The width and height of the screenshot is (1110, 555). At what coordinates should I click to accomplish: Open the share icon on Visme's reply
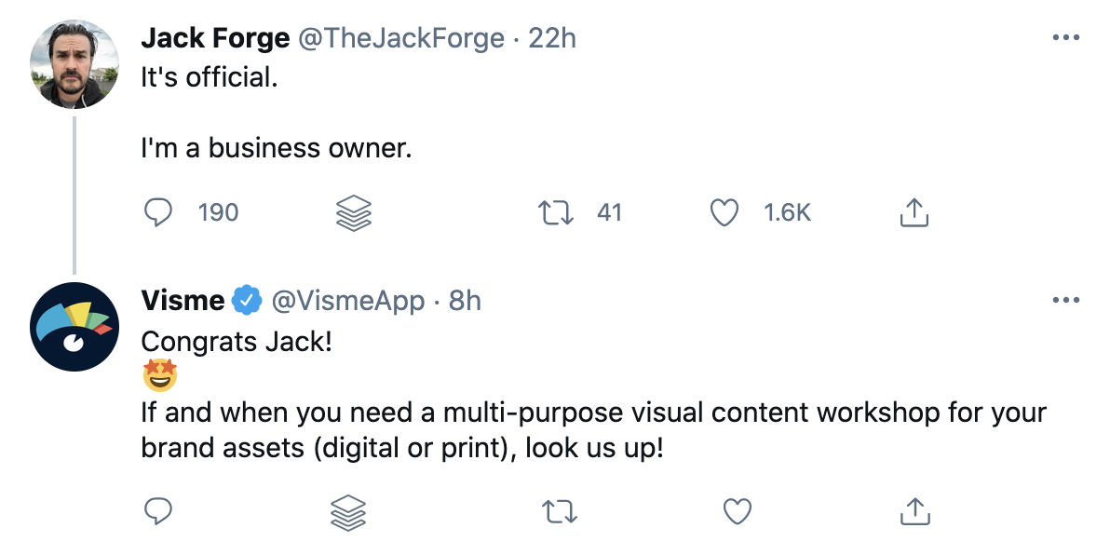[x=914, y=511]
